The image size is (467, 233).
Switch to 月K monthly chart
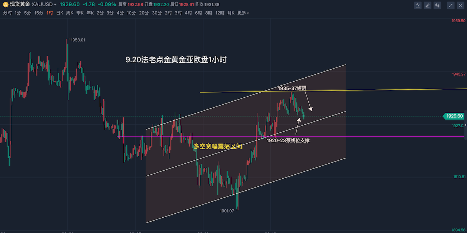(x=231, y=13)
